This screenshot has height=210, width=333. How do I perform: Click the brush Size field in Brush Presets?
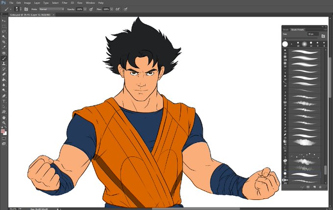313,34
